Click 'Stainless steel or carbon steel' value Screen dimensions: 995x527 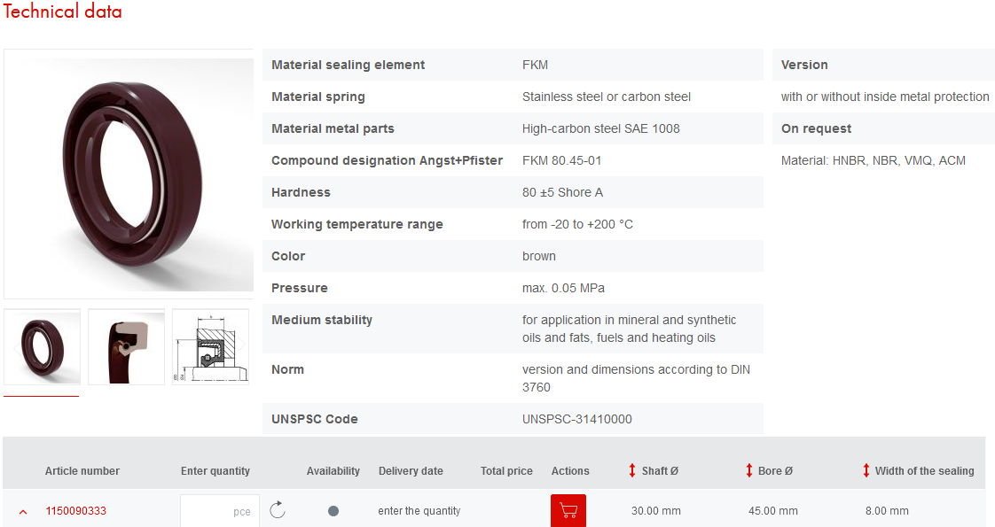coord(606,97)
